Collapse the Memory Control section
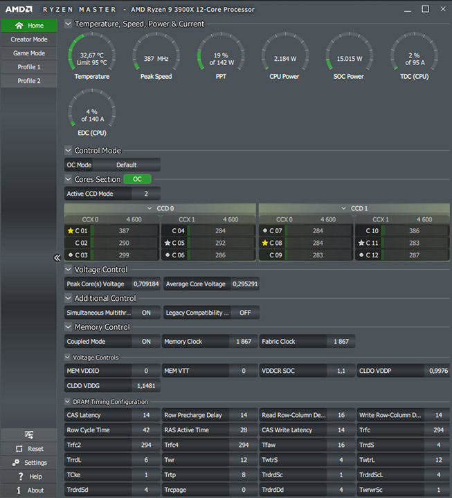Screen dimensions: 452x498 68,326
